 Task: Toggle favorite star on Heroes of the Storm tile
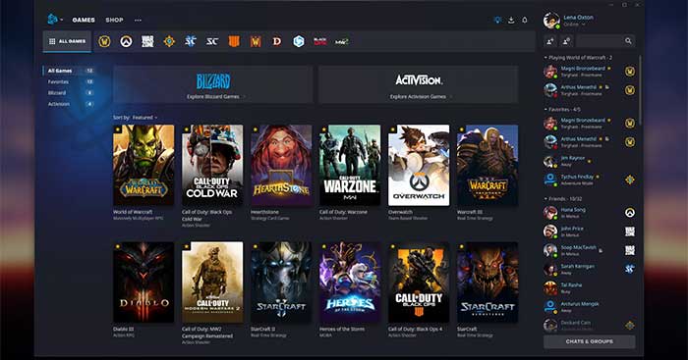tap(324, 246)
